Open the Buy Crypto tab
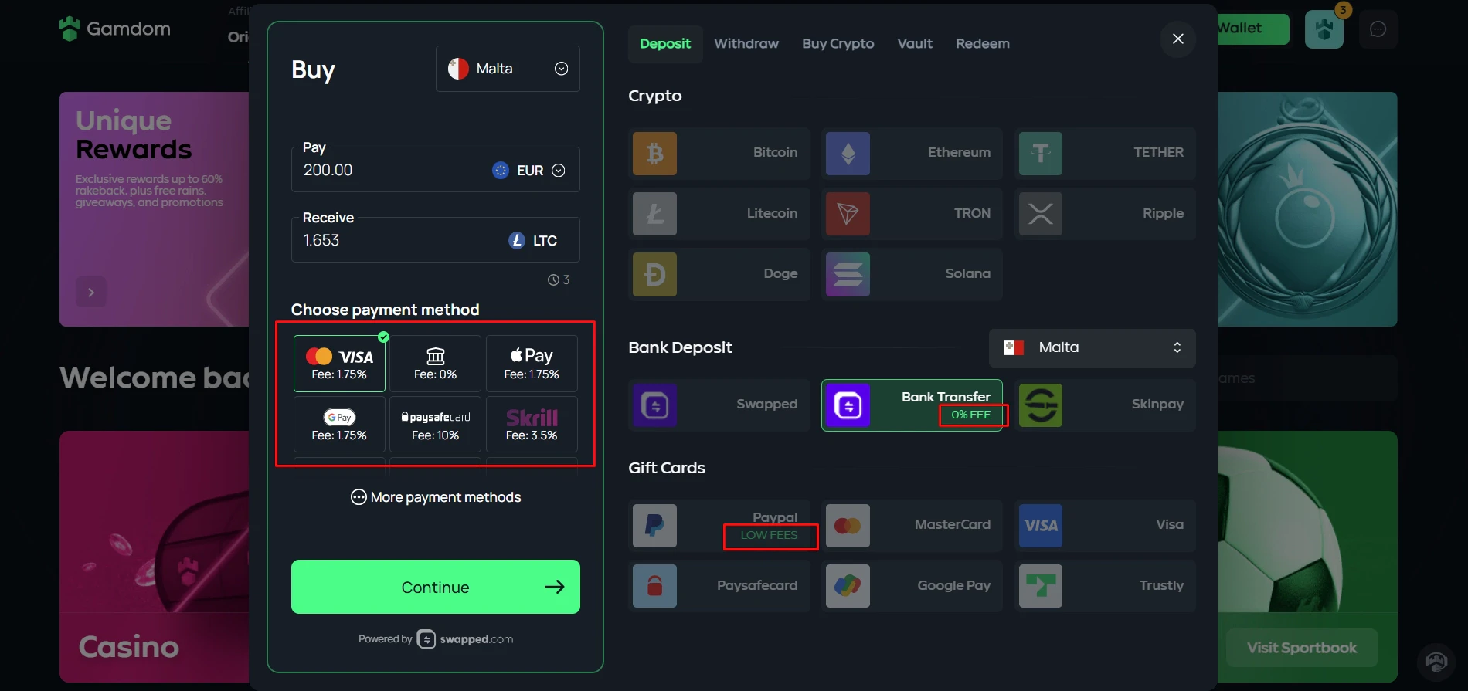The width and height of the screenshot is (1468, 691). 838,44
